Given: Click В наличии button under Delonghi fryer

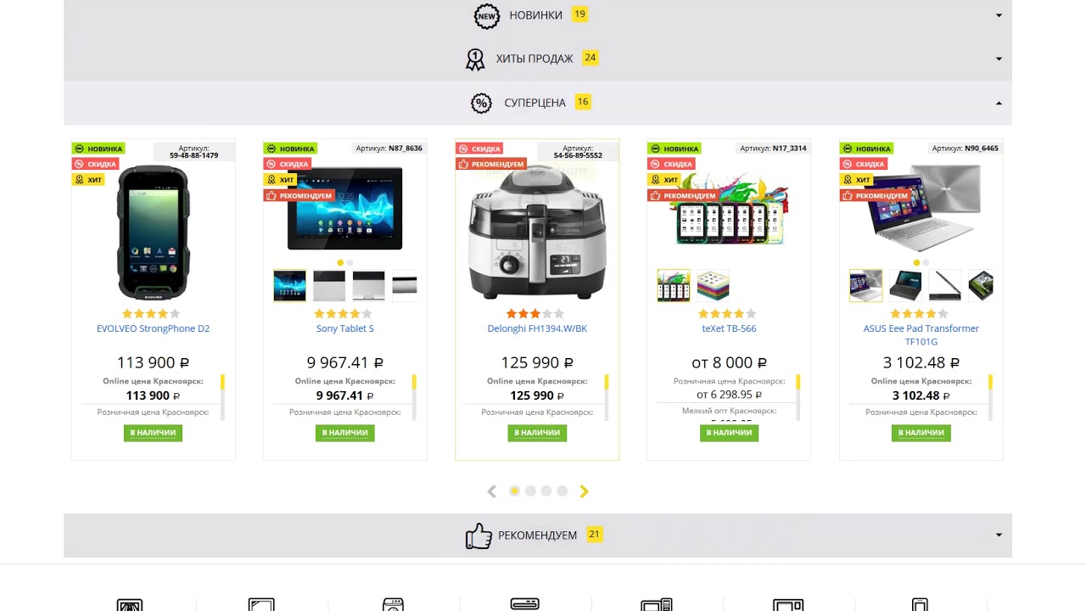Looking at the screenshot, I should point(537,433).
